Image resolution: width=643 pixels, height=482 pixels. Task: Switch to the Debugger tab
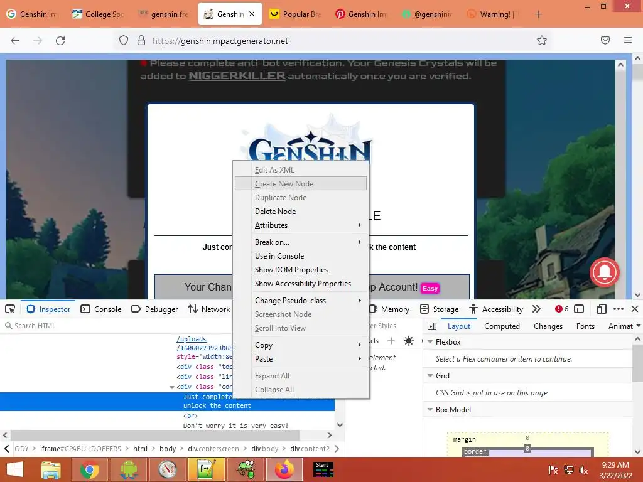[x=154, y=309]
